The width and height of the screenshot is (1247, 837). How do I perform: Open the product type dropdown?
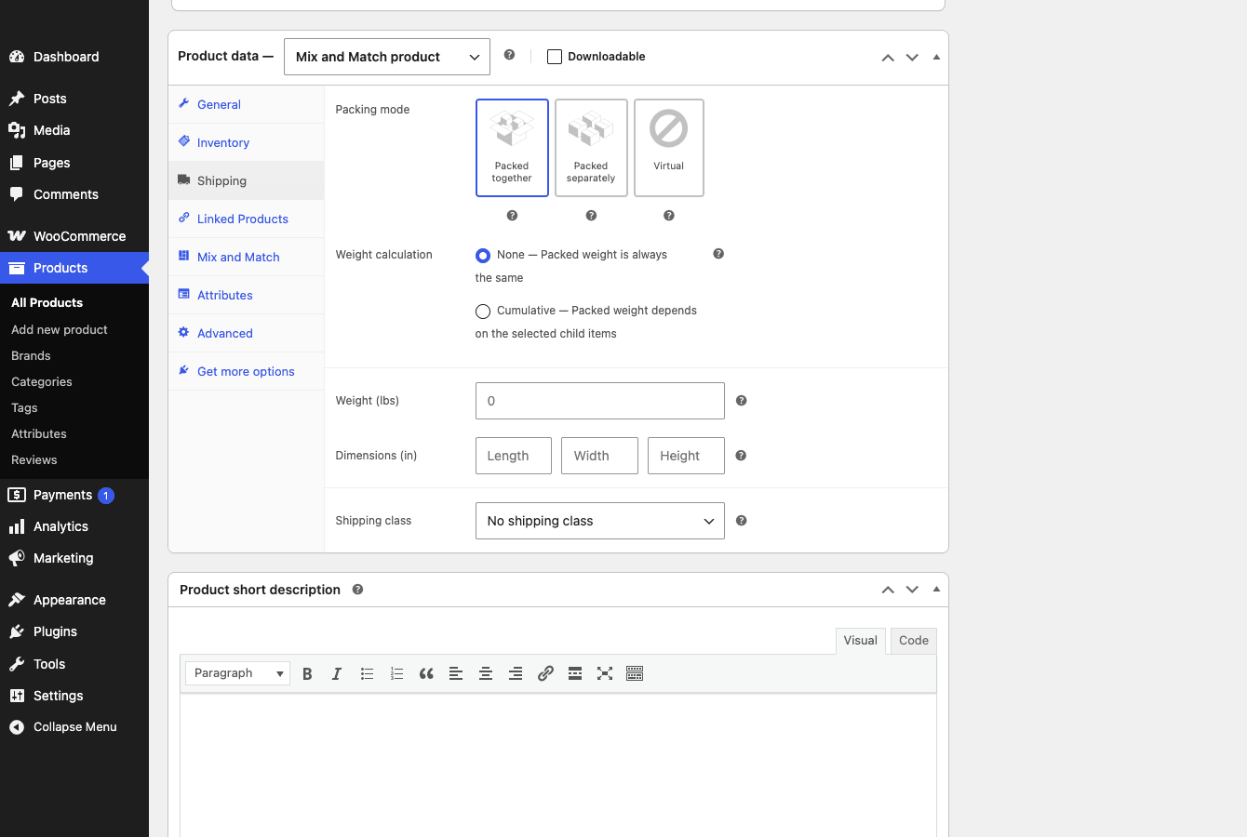point(387,57)
